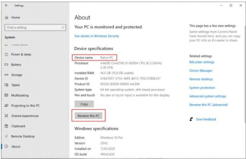The height and width of the screenshot is (159, 246).
Task: Select the Power & sleep icon
Action: [x=6, y=54]
